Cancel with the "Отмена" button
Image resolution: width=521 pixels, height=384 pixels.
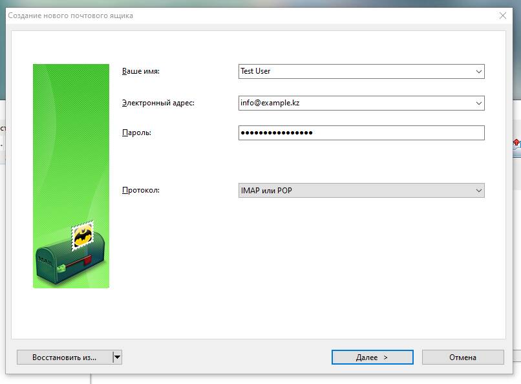(x=462, y=357)
